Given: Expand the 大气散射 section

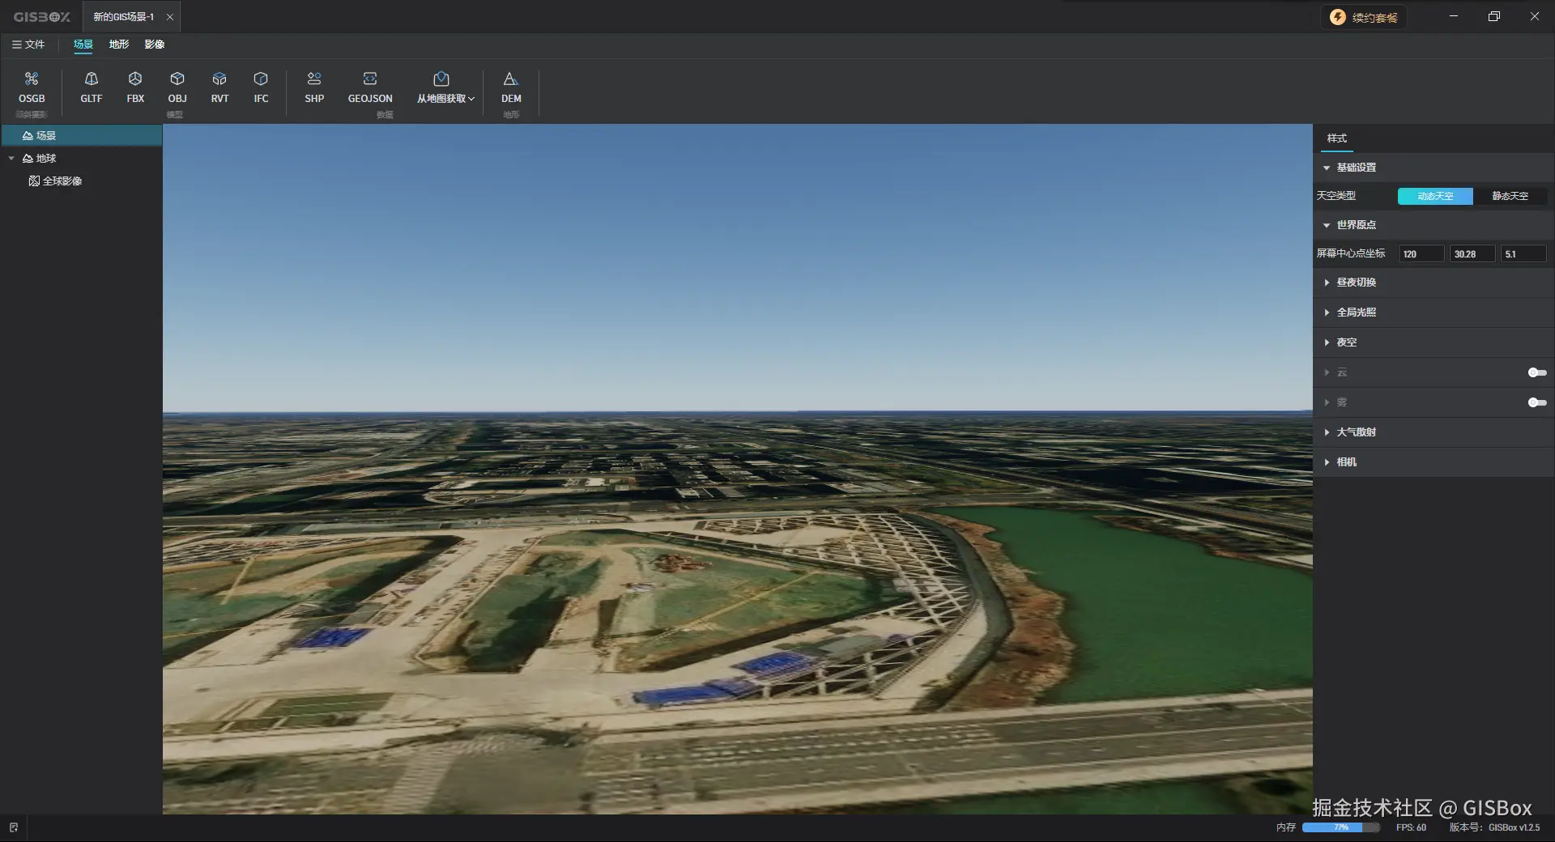Looking at the screenshot, I should pos(1356,432).
